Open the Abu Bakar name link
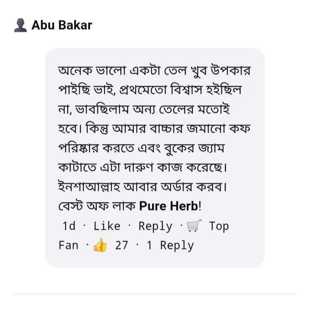The height and width of the screenshot is (310, 310). [62, 25]
